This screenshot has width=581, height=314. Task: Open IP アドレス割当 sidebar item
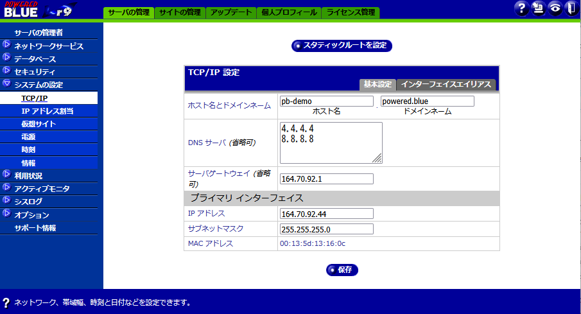pyautogui.click(x=48, y=111)
